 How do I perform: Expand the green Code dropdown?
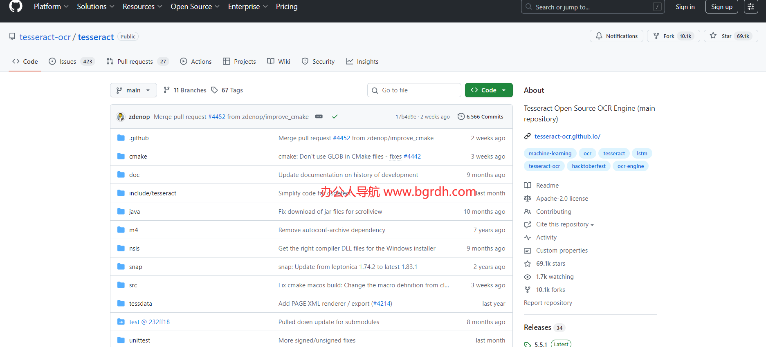tap(489, 90)
